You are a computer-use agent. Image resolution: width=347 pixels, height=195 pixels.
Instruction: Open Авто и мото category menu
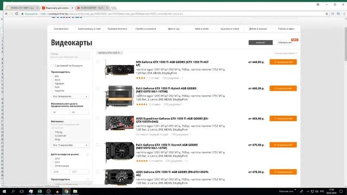coord(202,29)
